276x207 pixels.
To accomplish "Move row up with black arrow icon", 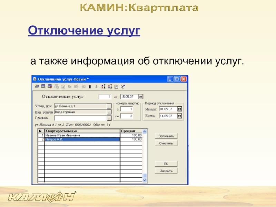I will coord(90,87).
